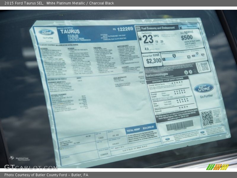Viewport: 237px width, 178px height.
Task: Click the Ford logo on the Go Further panel
Action: pyautogui.click(x=204, y=88)
